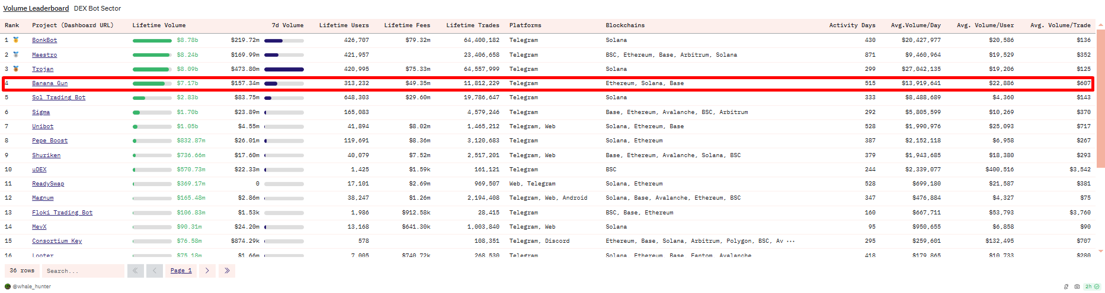
Task: Click Sol Trading Bot's Lifetime Volume bar
Action: (152, 98)
